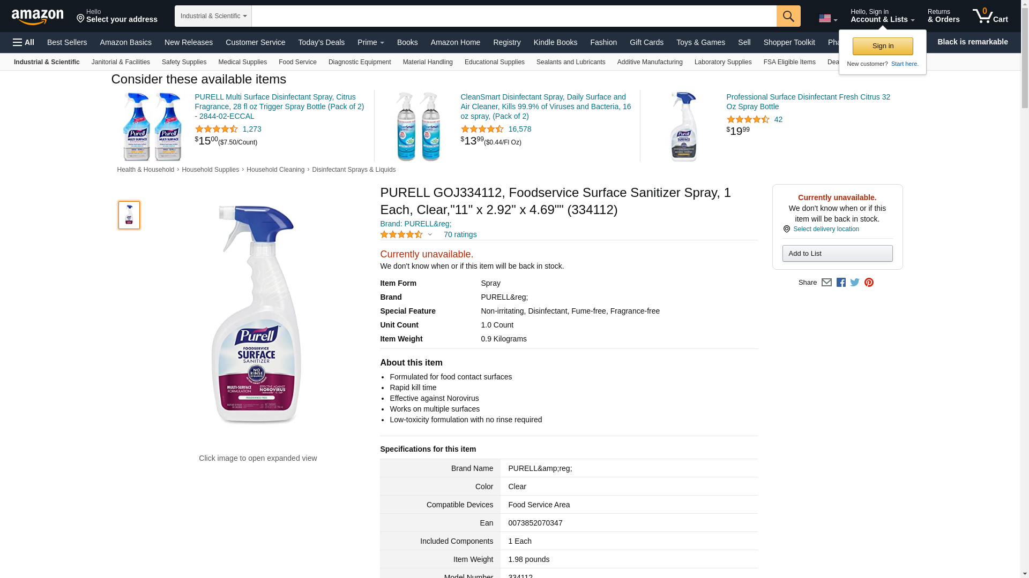Expand the Industrial & Scientific search category dropdown

pos(213,16)
